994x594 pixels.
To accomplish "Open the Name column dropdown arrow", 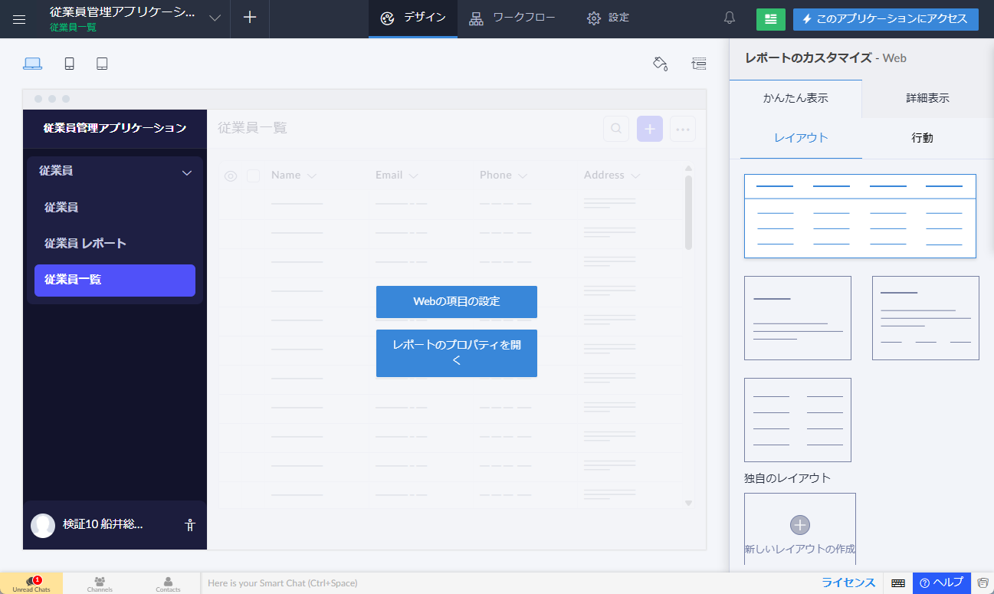I will 312,176.
